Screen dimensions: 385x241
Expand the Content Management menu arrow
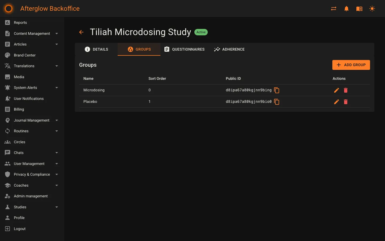[57, 33]
